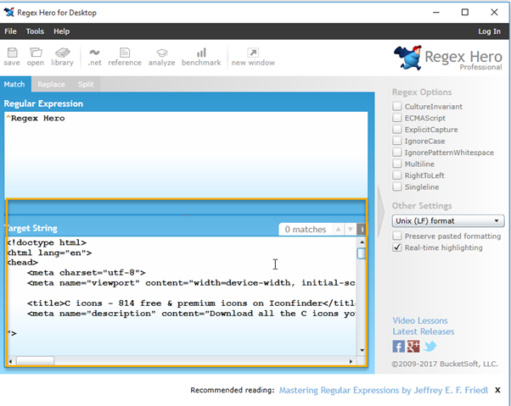Go to next match arrow
Screen dimensions: 511x406
coord(348,229)
